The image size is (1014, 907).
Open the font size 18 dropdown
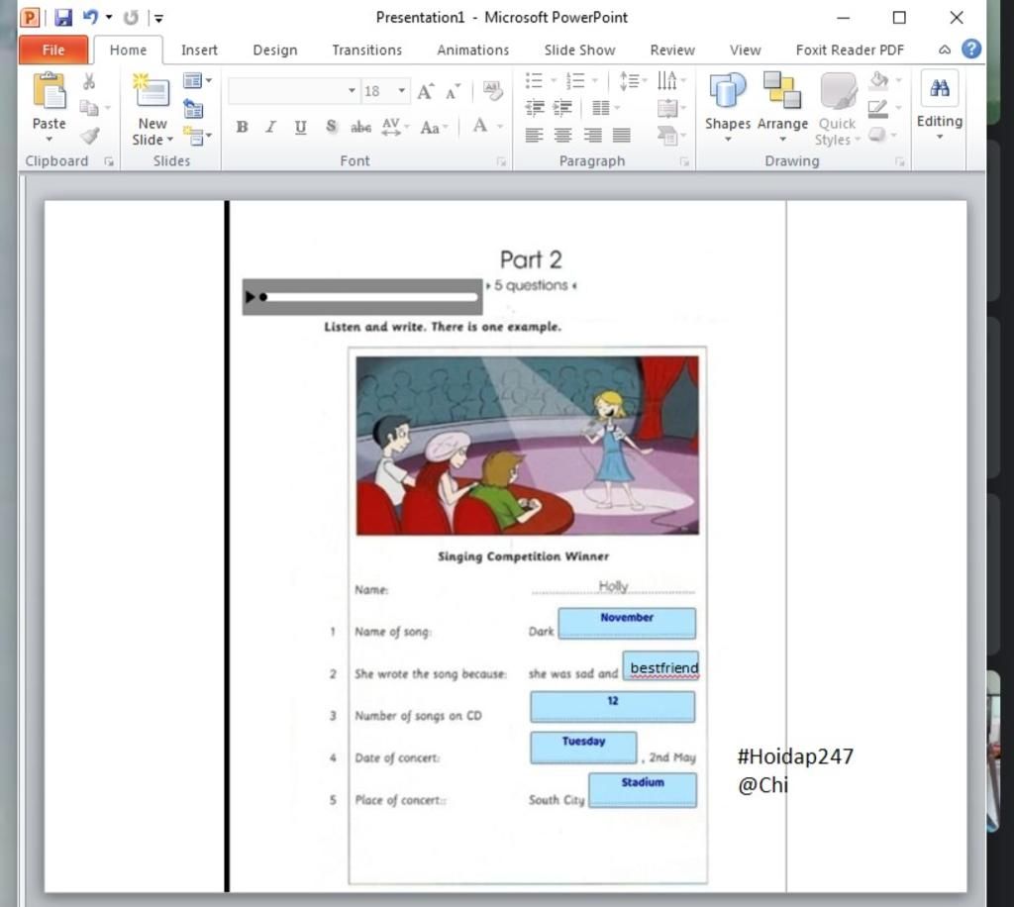click(x=402, y=91)
